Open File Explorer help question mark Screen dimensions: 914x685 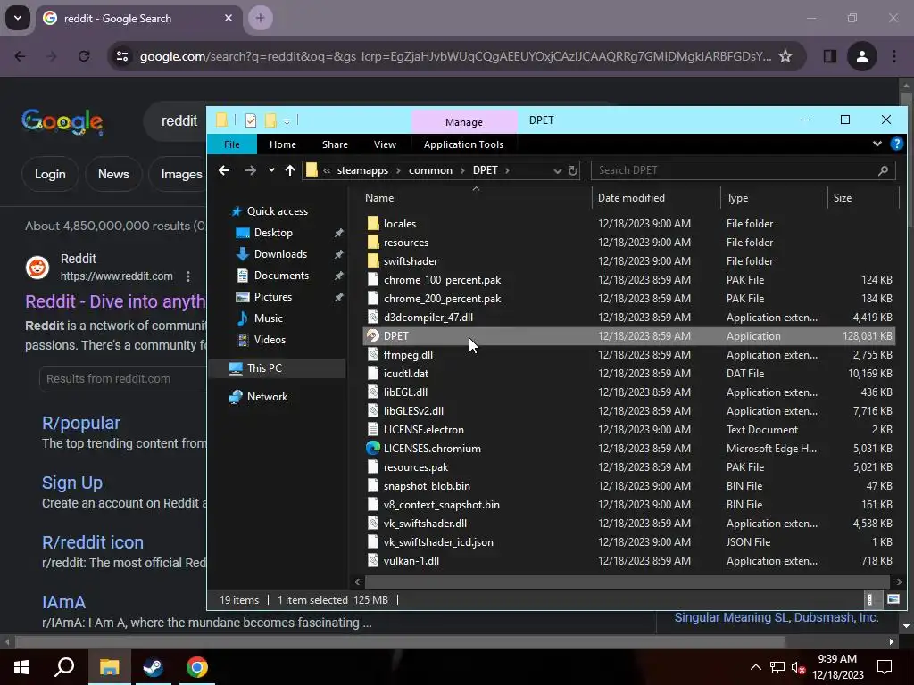896,144
